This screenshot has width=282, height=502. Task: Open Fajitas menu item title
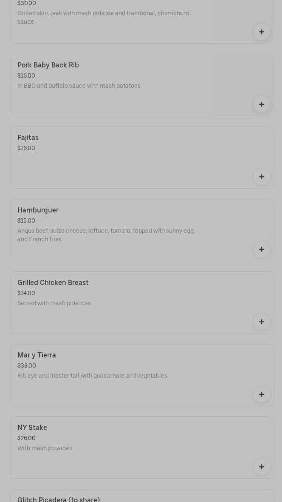pos(28,138)
